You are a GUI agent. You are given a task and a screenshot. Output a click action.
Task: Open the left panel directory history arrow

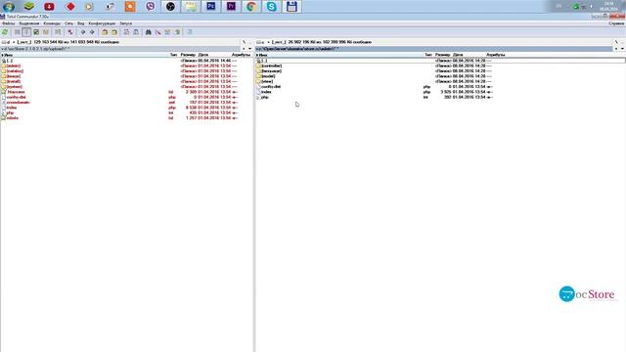250,49
